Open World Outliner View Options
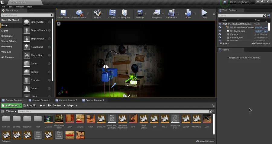The height and width of the screenshot is (144, 272). click(261, 43)
